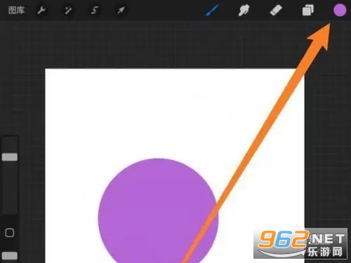Open the 图库 gallery
This screenshot has width=351, height=263.
(16, 11)
